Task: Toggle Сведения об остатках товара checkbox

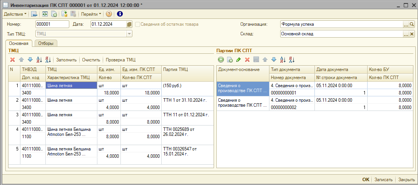Action: [137, 24]
